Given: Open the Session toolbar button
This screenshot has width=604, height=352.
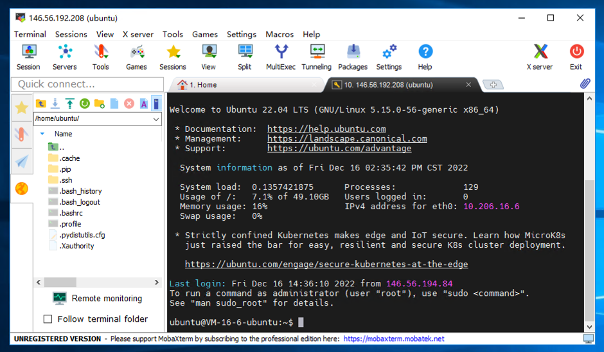Looking at the screenshot, I should pyautogui.click(x=28, y=57).
